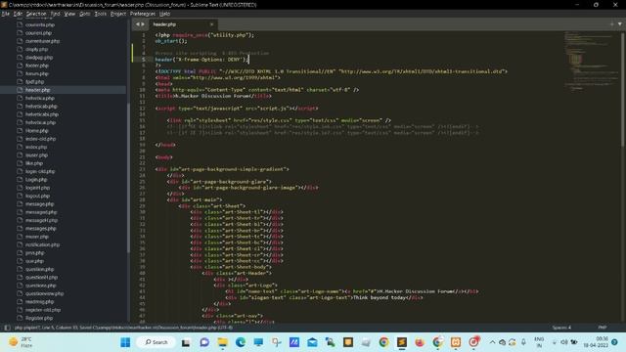
Task: Open the Mail app on taskbar
Action: [x=312, y=342]
